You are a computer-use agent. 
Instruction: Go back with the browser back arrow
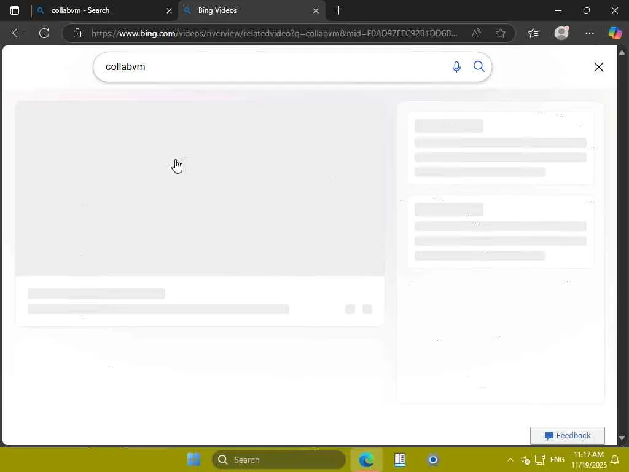(x=17, y=33)
